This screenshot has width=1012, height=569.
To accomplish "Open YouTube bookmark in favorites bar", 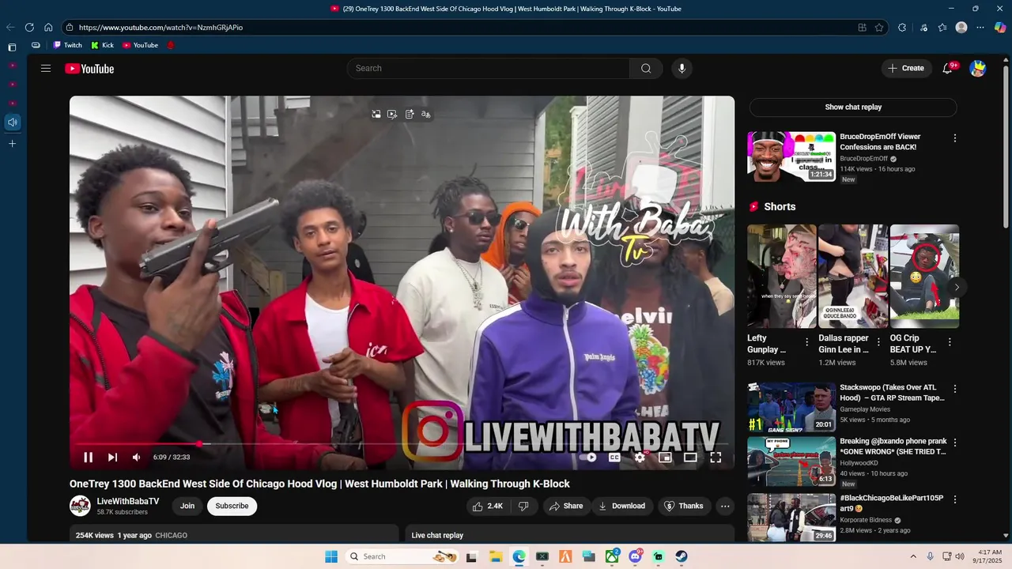I will pyautogui.click(x=140, y=45).
